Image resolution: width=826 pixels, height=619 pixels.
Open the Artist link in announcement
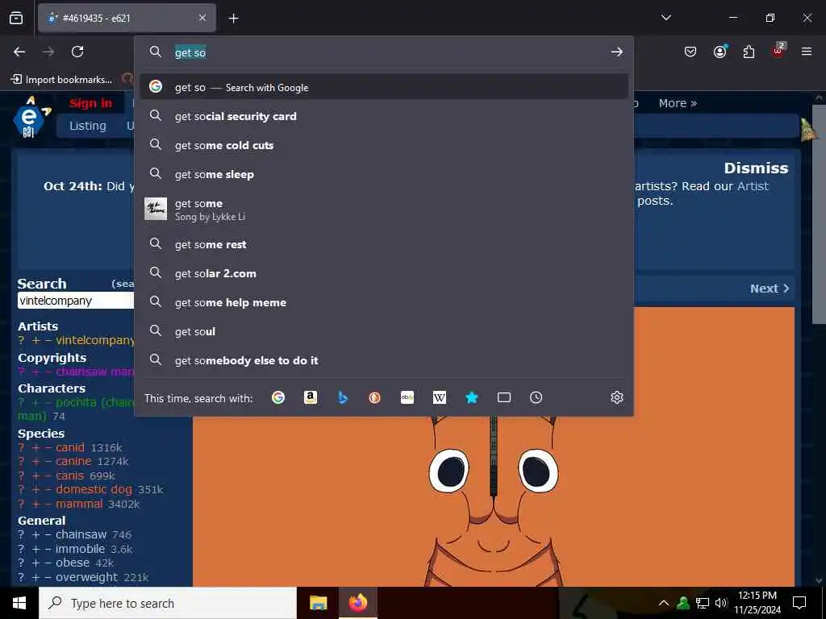point(753,186)
